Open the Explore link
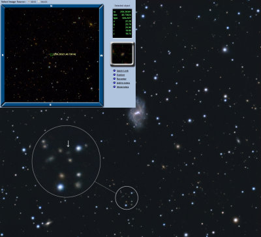Viewport: 261px width, 237px height. (121, 75)
